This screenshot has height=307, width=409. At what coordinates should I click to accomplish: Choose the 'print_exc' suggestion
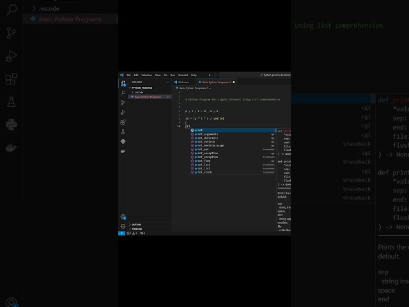[x=233, y=149]
